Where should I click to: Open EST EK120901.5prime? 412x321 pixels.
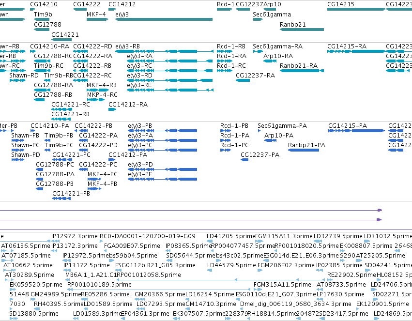[x=382, y=305]
